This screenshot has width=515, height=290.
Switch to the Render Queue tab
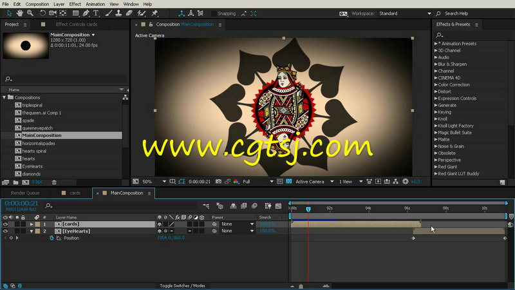click(25, 193)
